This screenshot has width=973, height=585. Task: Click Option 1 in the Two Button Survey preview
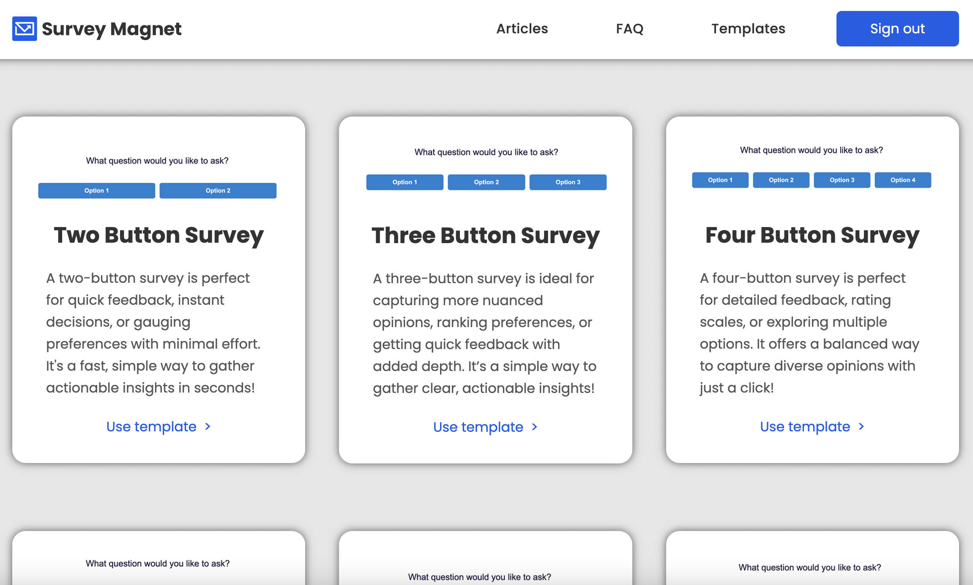[x=96, y=190]
